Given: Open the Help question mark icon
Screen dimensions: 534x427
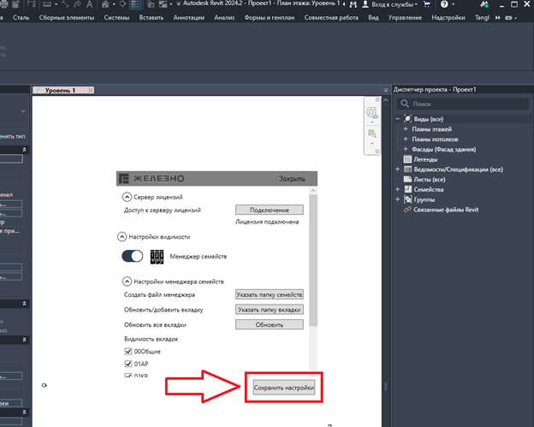Looking at the screenshot, I should click(444, 4).
